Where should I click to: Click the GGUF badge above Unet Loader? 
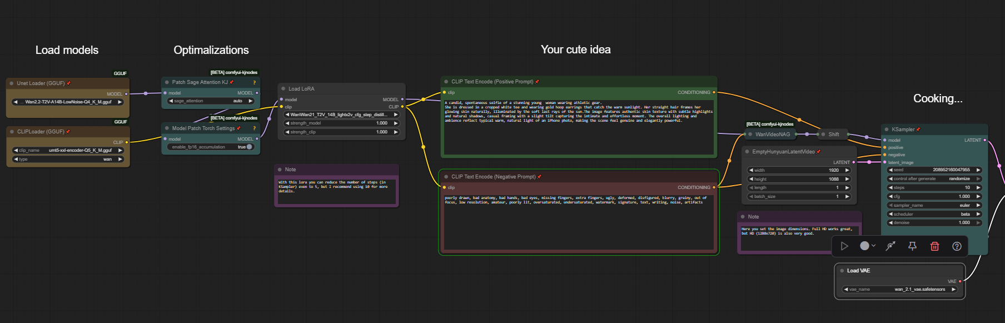120,73
